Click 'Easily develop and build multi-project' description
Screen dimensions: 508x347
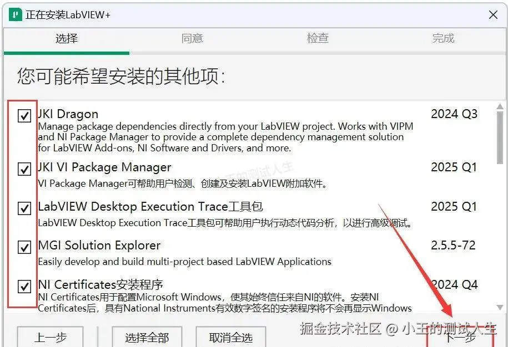point(185,261)
